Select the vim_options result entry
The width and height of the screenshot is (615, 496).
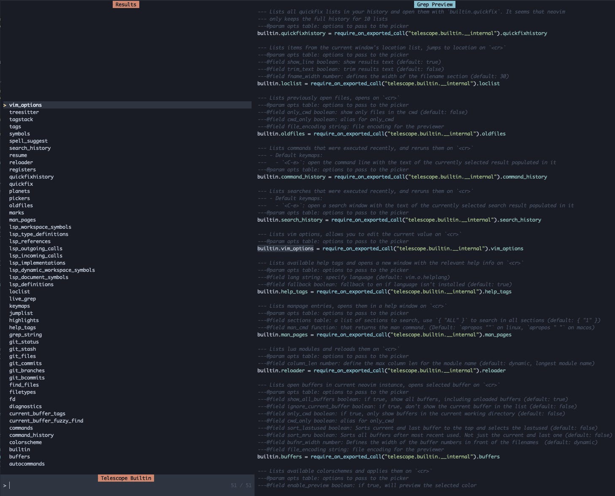127,105
